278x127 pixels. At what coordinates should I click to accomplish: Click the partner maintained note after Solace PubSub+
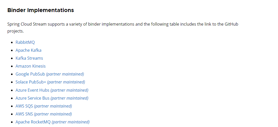click(x=66, y=82)
